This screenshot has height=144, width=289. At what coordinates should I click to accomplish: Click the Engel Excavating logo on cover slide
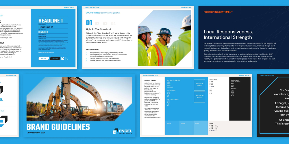(122, 131)
